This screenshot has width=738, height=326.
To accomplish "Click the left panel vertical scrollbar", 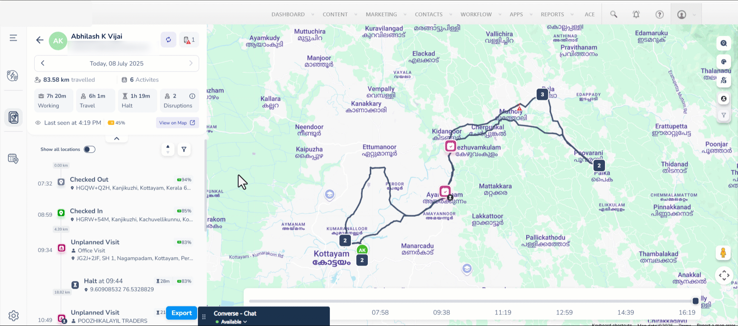I will (x=205, y=185).
